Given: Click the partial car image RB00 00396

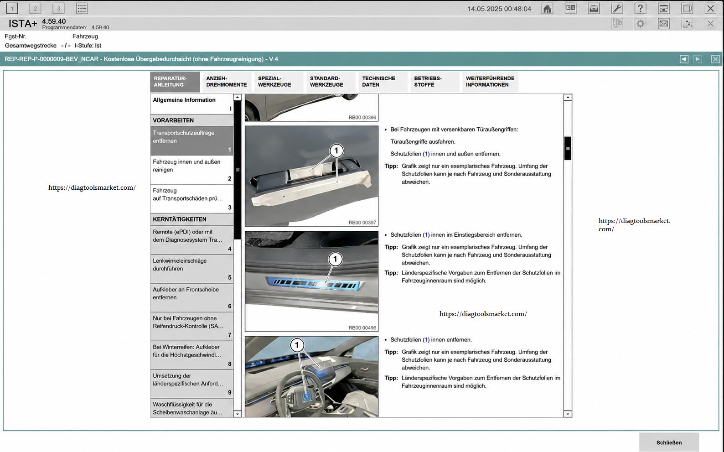Looking at the screenshot, I should coord(311,108).
